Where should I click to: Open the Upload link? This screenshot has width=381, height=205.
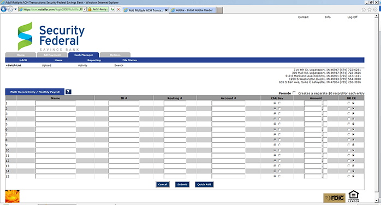pyautogui.click(x=46, y=65)
